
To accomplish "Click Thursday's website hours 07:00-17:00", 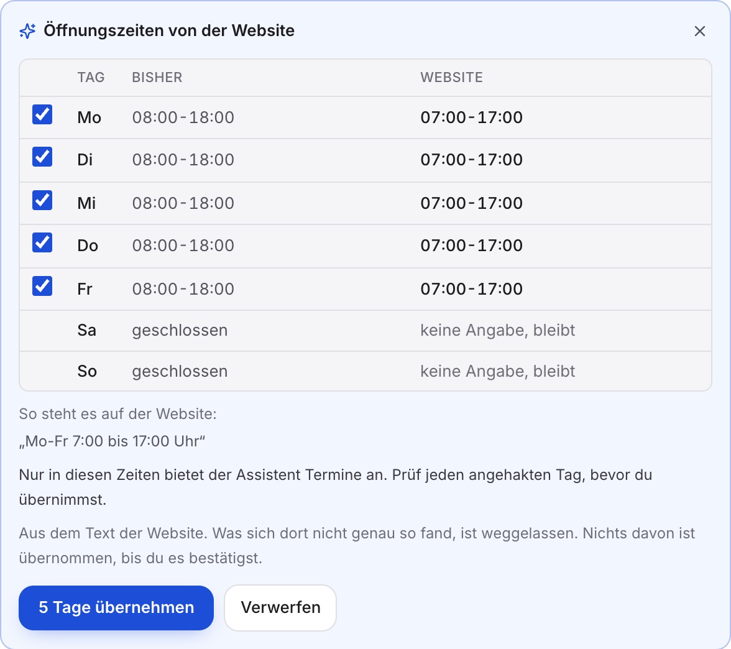I will click(x=471, y=246).
